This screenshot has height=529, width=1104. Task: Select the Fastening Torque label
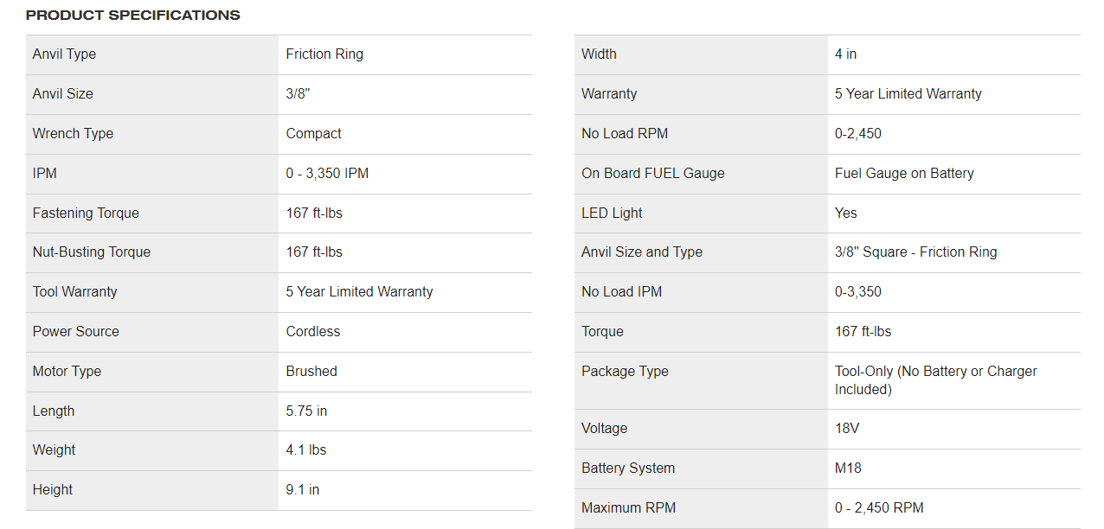86,214
